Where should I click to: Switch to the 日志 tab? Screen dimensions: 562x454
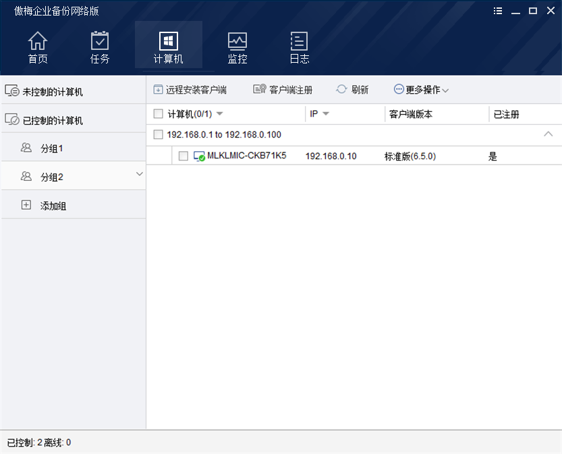pos(300,48)
